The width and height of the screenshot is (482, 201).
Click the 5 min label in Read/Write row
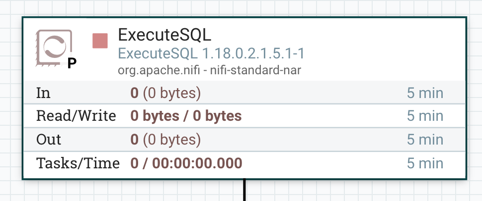[x=425, y=116]
